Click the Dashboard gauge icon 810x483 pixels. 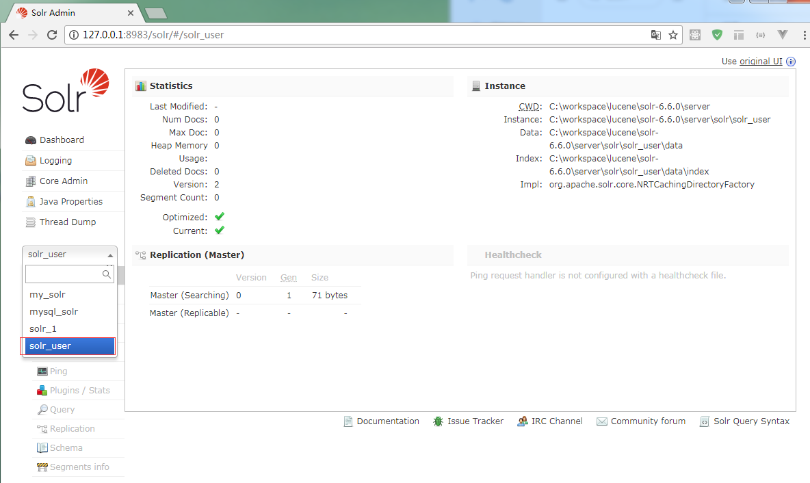pos(31,140)
